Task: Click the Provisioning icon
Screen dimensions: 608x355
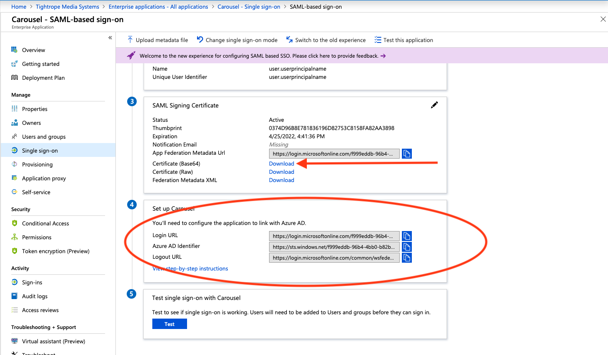Action: pyautogui.click(x=14, y=164)
